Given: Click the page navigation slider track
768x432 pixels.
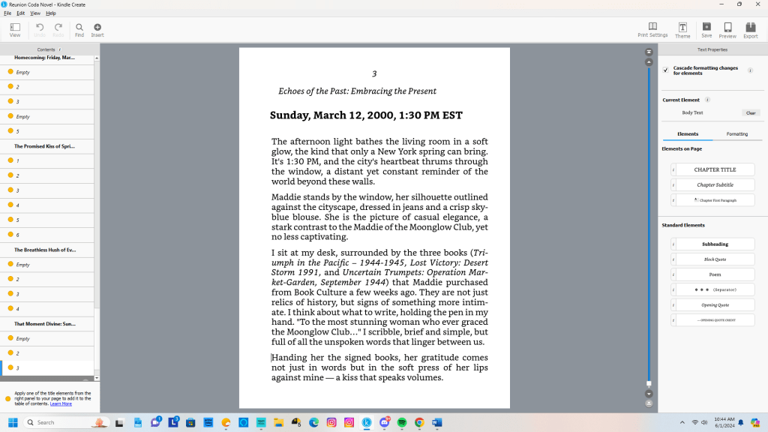Looking at the screenshot, I should pos(649,225).
